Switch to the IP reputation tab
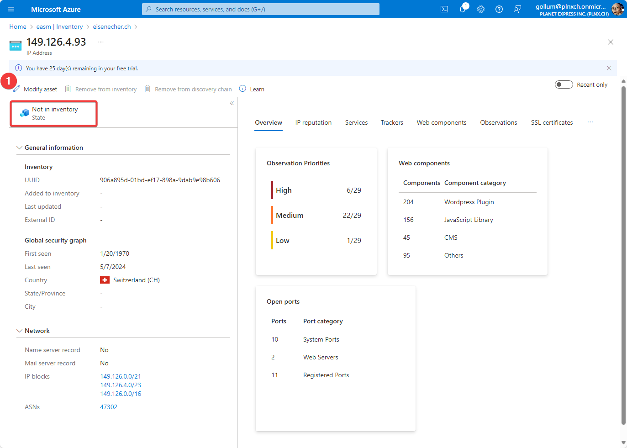The height and width of the screenshot is (448, 627). (x=313, y=122)
